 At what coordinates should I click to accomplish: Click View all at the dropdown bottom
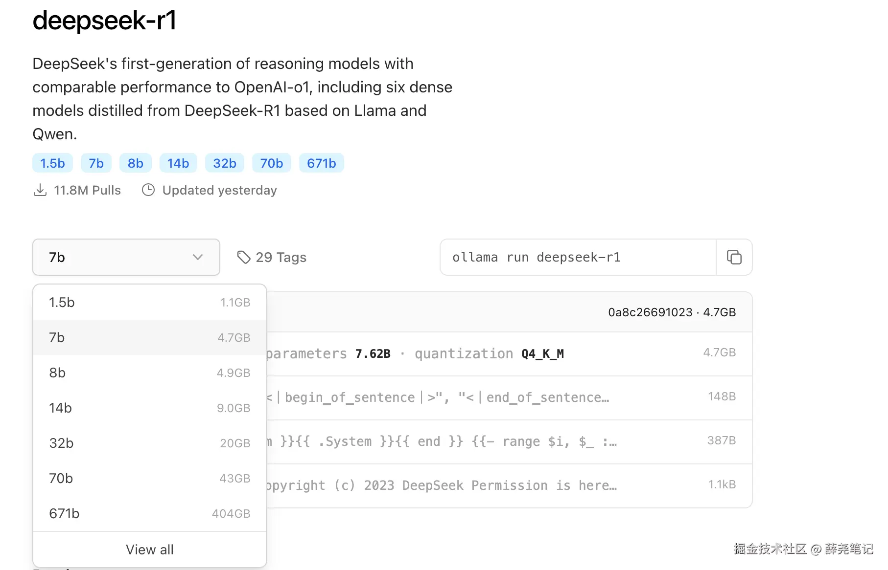tap(149, 549)
